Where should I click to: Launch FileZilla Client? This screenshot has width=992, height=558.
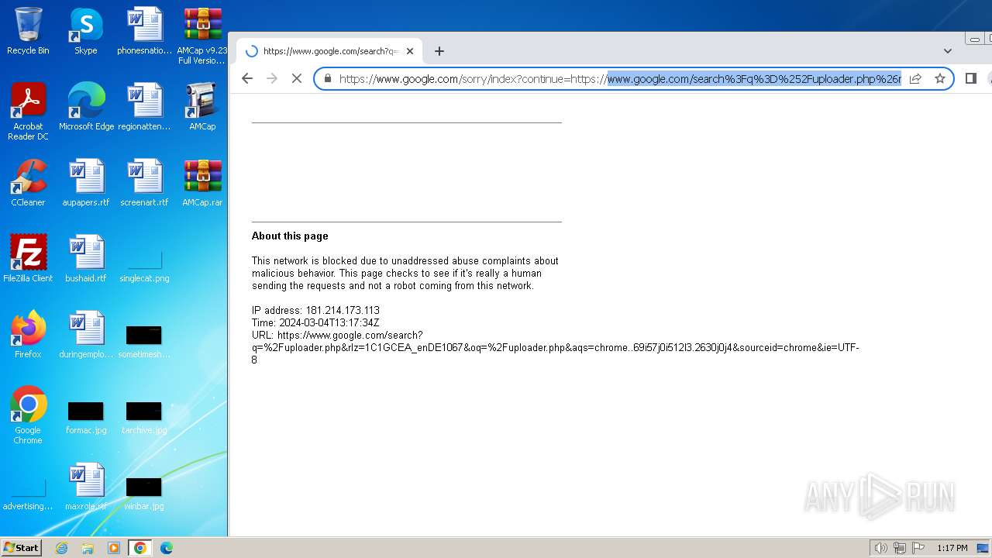pyautogui.click(x=28, y=259)
